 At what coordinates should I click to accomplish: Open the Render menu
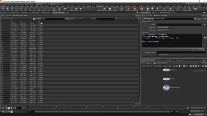[10, 4]
